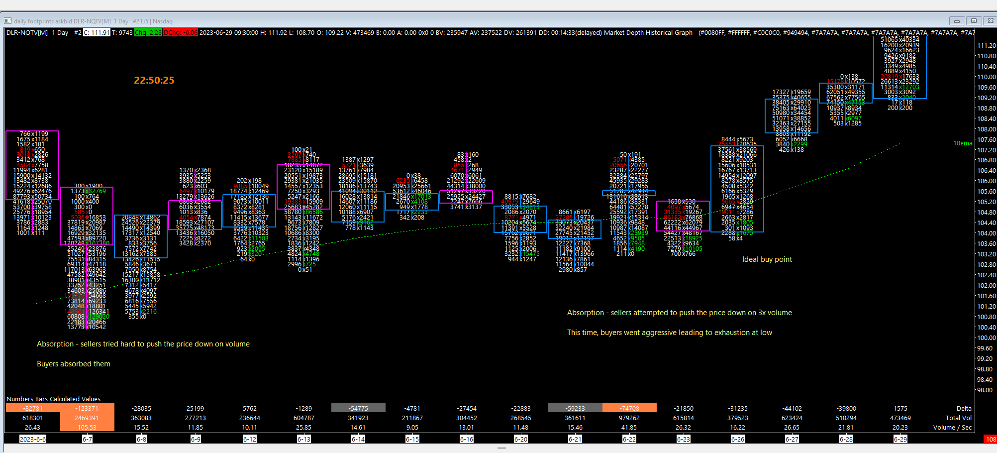Click the volume per second cell 105.53

coord(87,427)
